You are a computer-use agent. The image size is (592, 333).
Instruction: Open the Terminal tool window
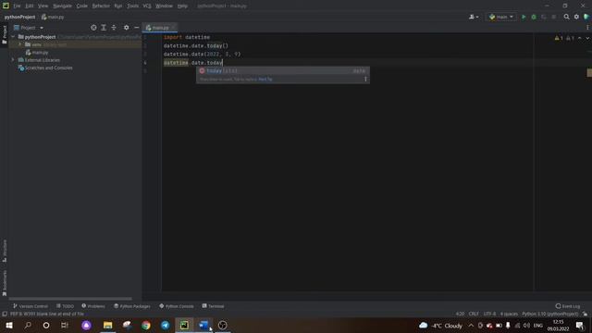[x=213, y=306]
